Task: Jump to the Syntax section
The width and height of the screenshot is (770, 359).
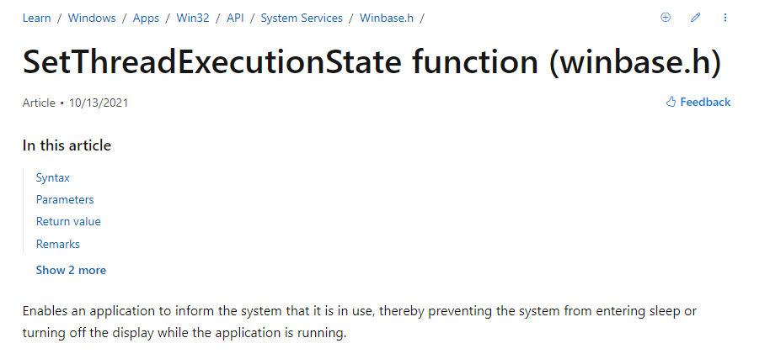Action: pos(53,177)
